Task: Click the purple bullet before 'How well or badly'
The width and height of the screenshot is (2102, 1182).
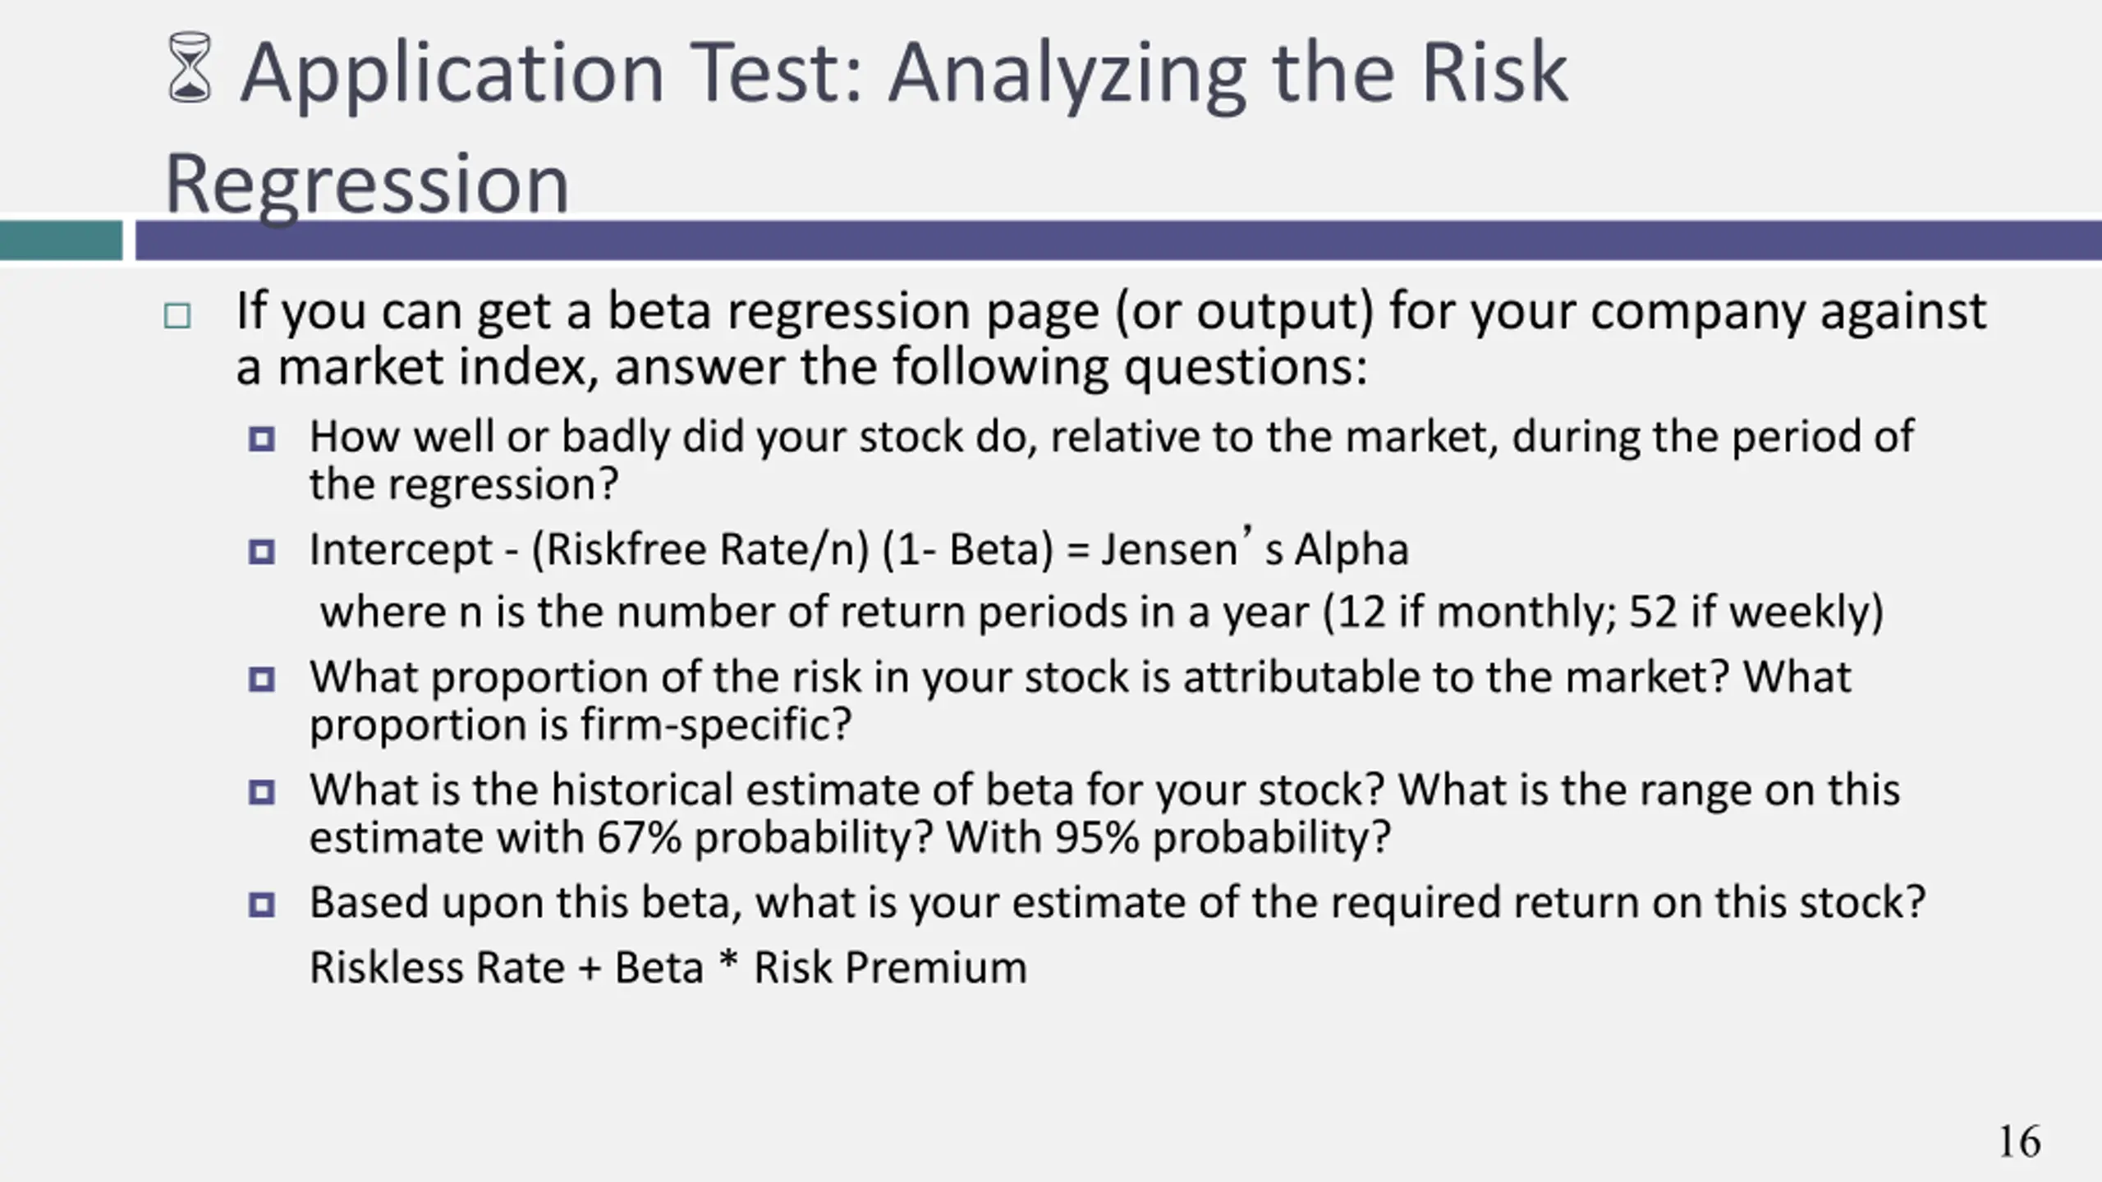Action: [262, 439]
